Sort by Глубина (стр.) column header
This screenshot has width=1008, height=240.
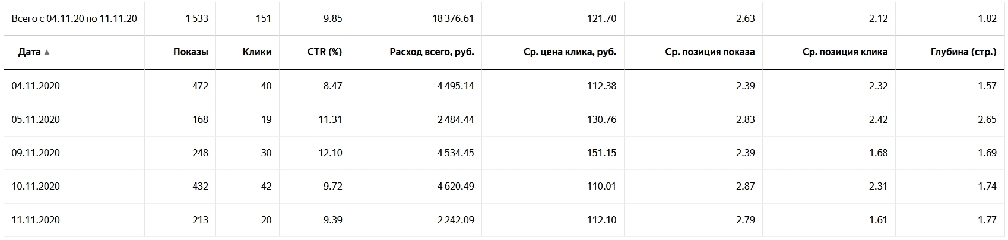pyautogui.click(x=963, y=52)
